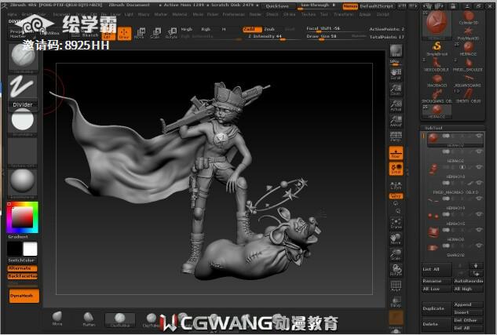Click the Zoom canvas icon
This screenshot has width=497, height=335.
[396, 90]
